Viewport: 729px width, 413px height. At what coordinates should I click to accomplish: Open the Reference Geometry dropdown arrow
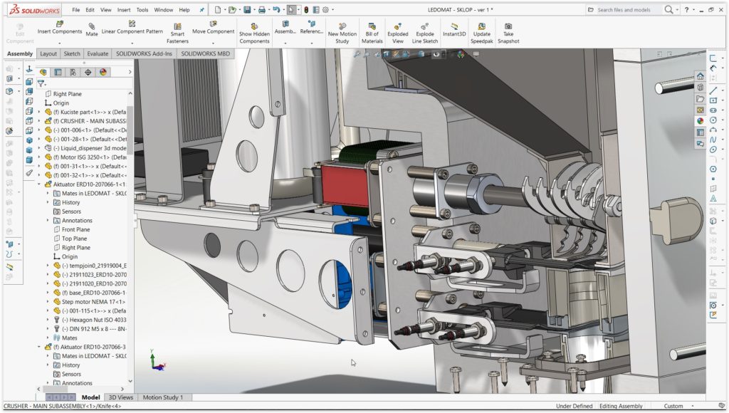pos(312,43)
